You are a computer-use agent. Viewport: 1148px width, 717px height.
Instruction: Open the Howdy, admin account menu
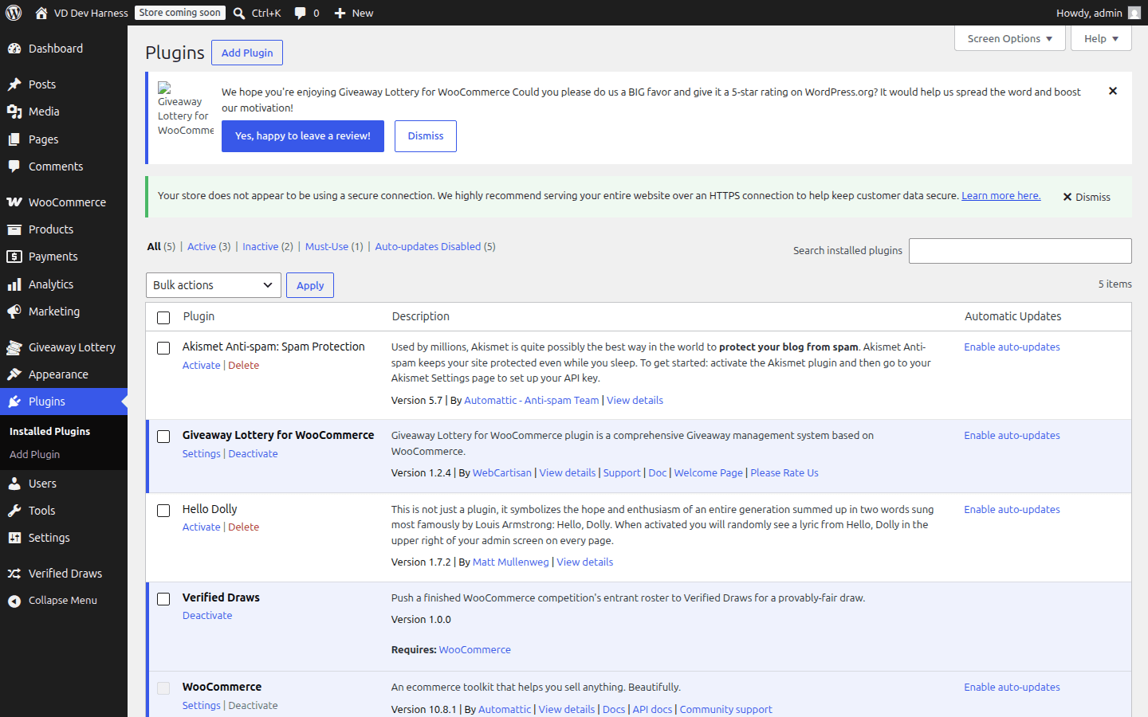[1099, 13]
